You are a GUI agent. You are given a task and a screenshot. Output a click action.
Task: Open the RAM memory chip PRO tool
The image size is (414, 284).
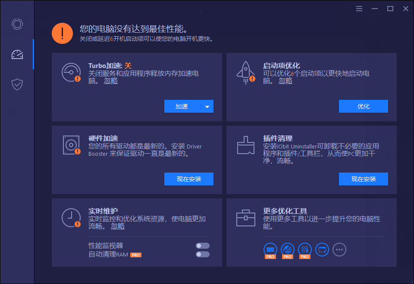[270, 250]
